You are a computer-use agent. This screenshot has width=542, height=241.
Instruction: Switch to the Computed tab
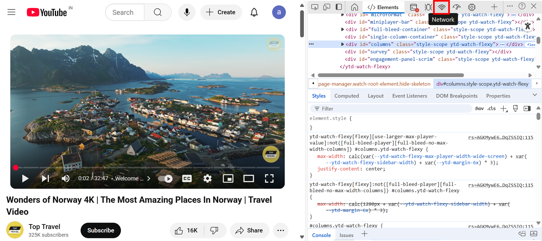point(347,96)
